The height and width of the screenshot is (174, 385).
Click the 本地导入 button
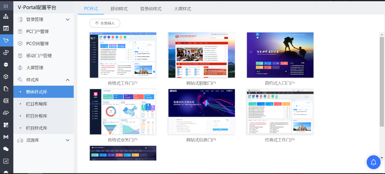pos(105,23)
